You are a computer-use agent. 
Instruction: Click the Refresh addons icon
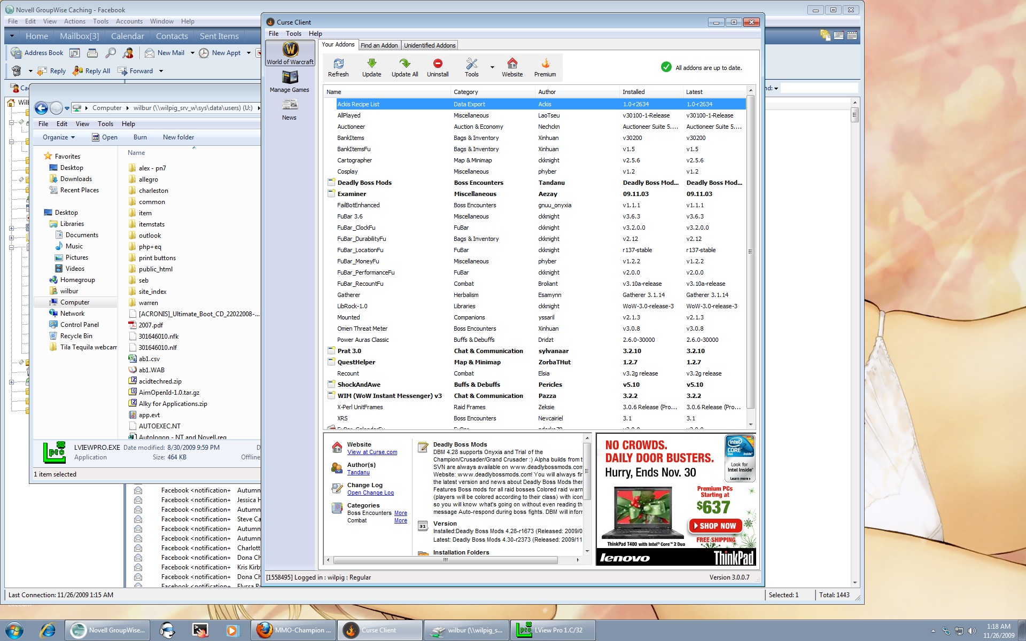pos(338,68)
